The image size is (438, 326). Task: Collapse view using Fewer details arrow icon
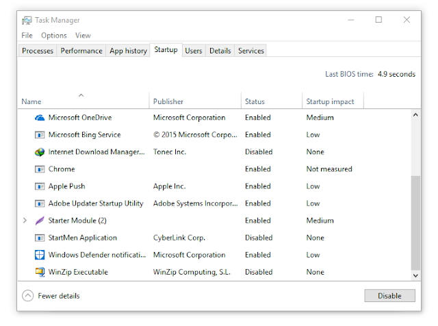[27, 296]
